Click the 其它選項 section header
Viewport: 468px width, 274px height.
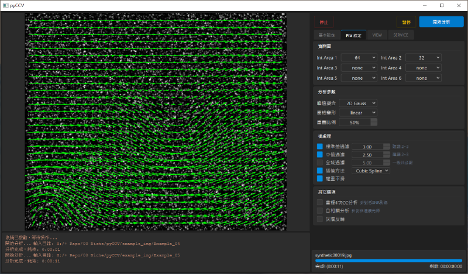click(x=326, y=192)
